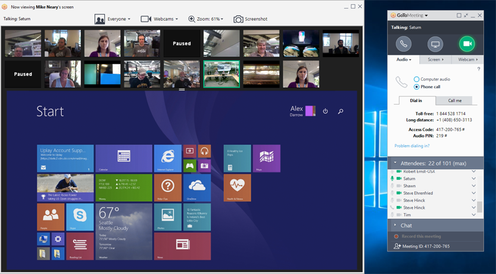Switch to the Audio tab
This screenshot has width=496, height=274.
tap(404, 60)
